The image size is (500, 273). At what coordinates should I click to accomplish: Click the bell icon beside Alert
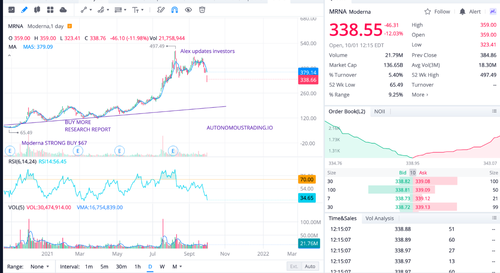463,12
